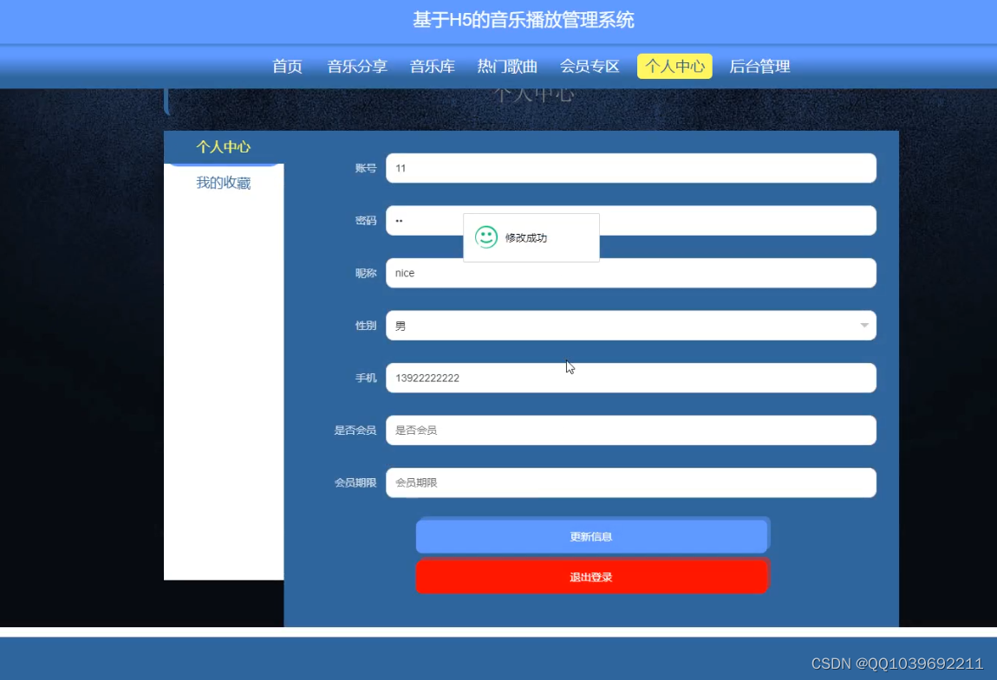The width and height of the screenshot is (997, 680).
Task: Click the 账号 input field
Action: tap(631, 168)
